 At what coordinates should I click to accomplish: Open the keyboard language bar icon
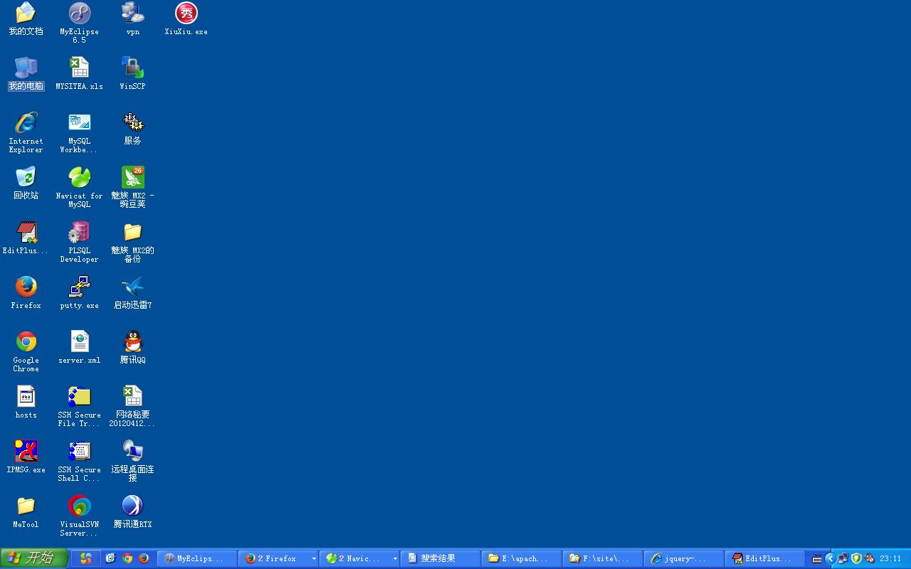[x=817, y=558]
